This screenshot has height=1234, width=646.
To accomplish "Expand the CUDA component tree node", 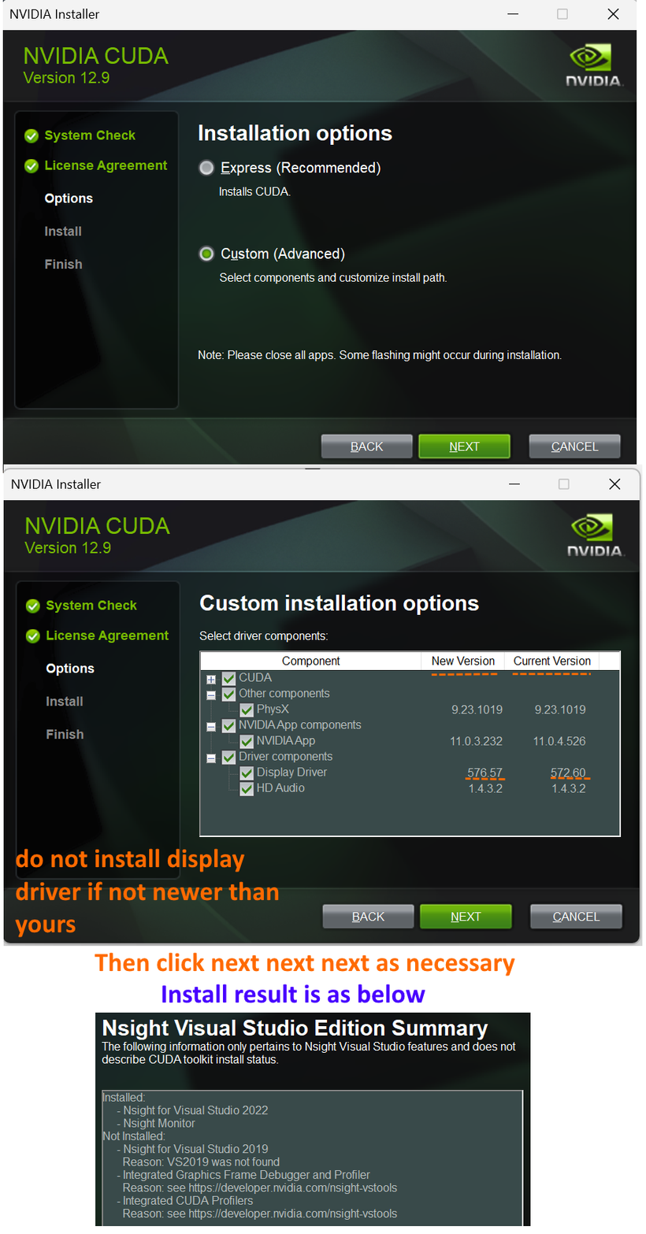I will (x=211, y=679).
